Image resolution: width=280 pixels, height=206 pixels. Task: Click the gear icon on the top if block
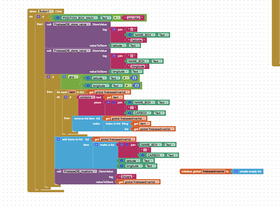(39, 17)
